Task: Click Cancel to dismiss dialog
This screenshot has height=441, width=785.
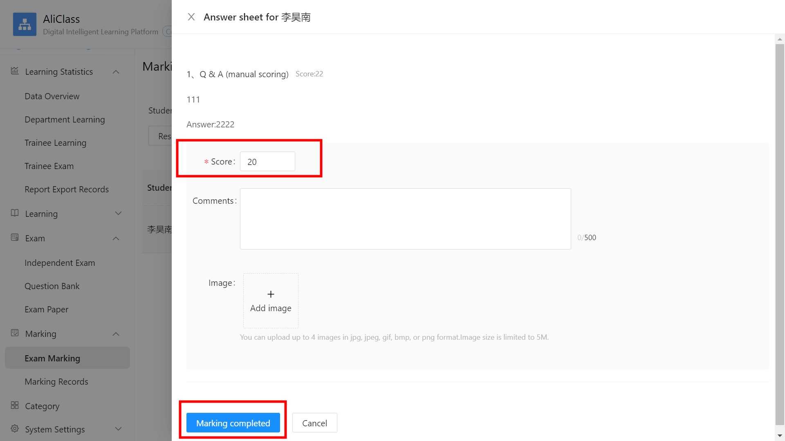Action: click(x=314, y=423)
